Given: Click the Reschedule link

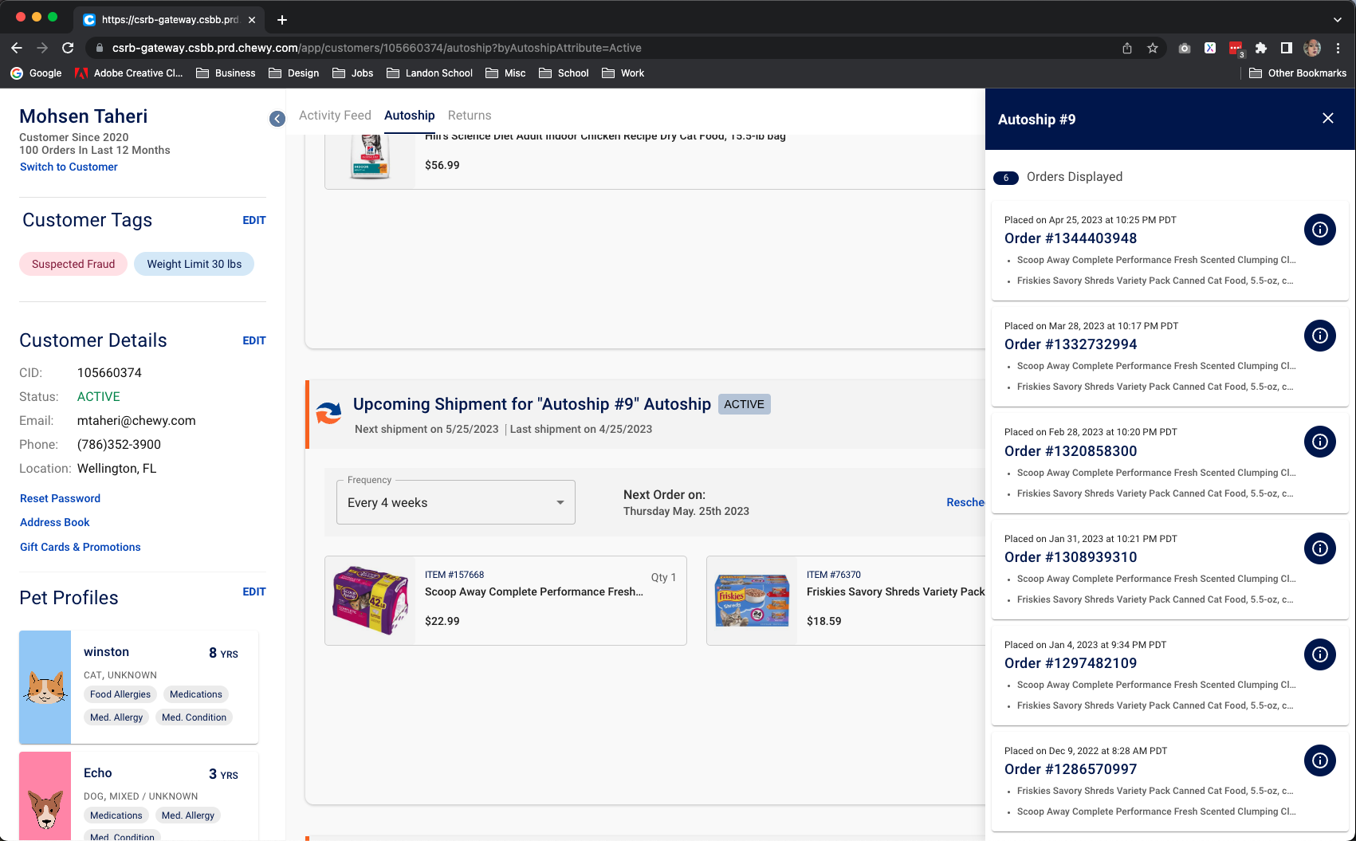Looking at the screenshot, I should [965, 502].
